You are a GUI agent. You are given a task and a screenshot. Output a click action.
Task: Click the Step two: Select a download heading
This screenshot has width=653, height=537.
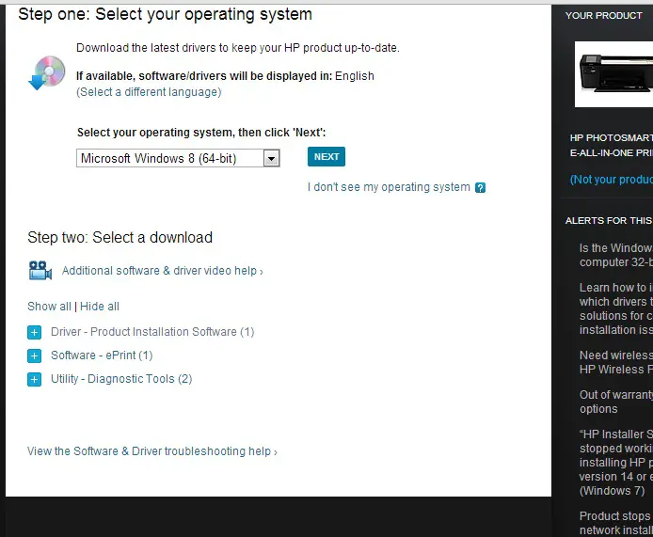119,238
